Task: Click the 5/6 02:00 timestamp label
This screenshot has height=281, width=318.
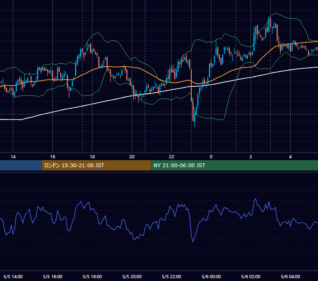Action: (x=251, y=276)
